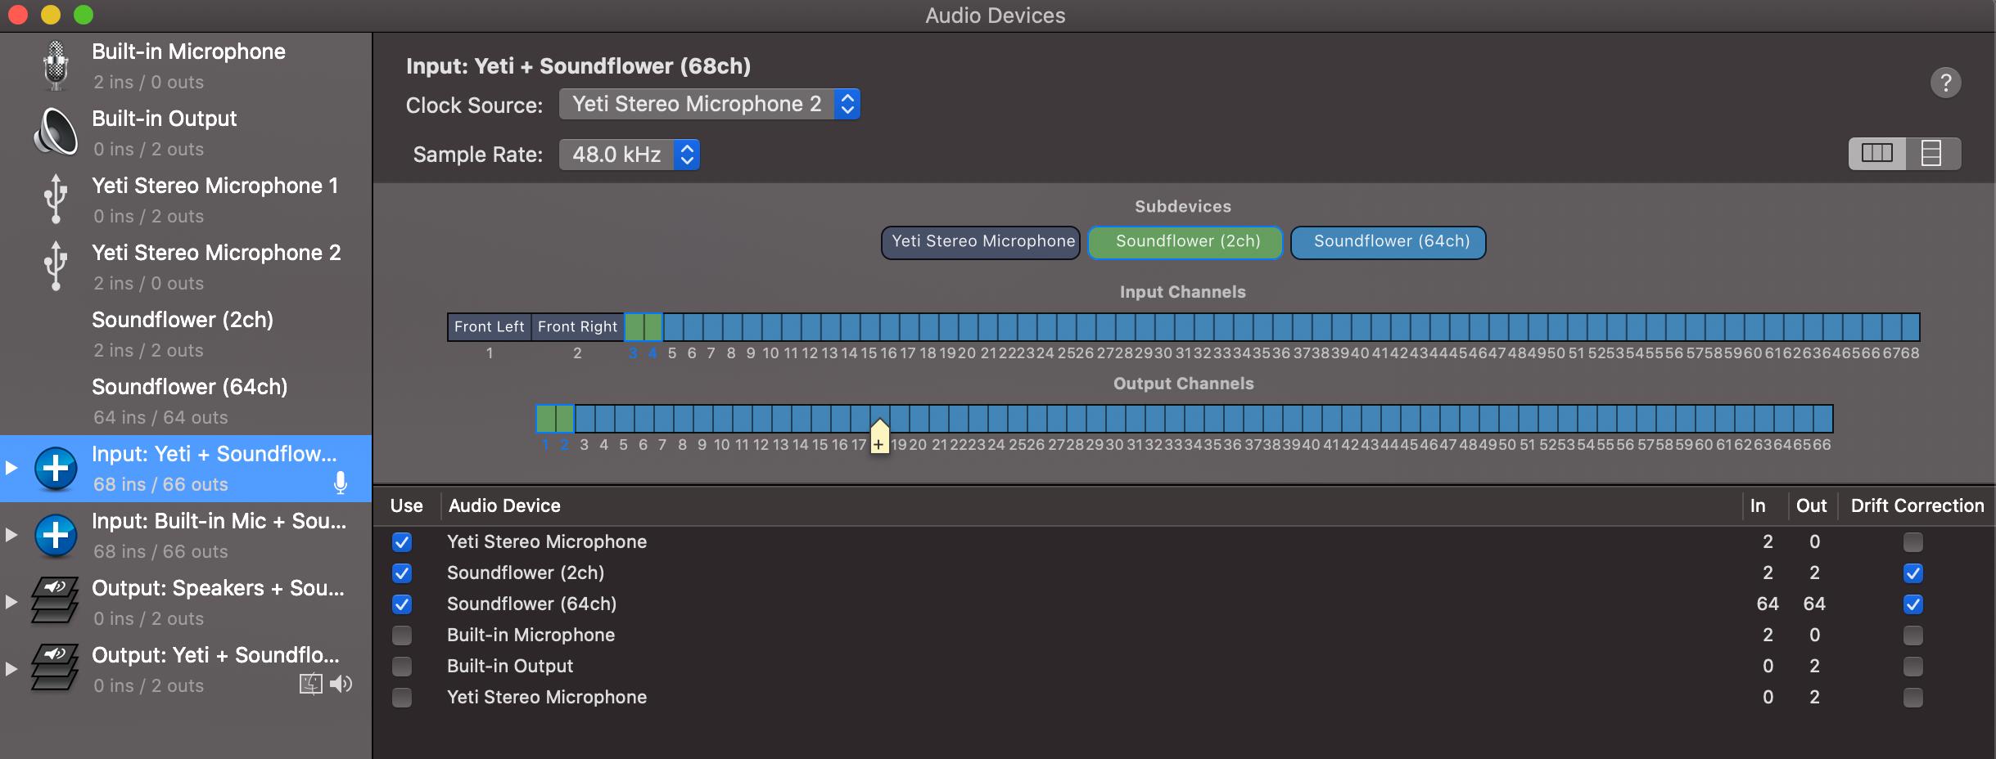Select the Yeti Stereo Microphone subdevice pill
1996x759 pixels.
tap(981, 242)
